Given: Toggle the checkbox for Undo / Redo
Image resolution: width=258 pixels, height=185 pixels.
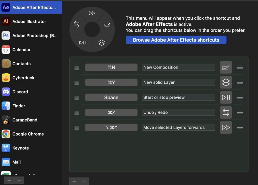Looking at the screenshot, I should click(77, 113).
